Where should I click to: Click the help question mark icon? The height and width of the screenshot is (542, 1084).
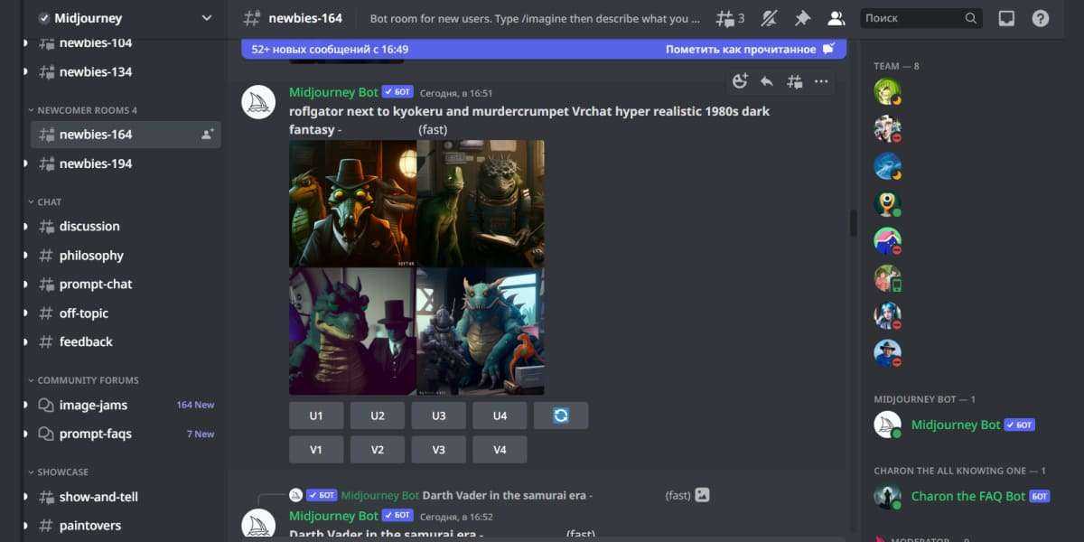tap(1041, 18)
